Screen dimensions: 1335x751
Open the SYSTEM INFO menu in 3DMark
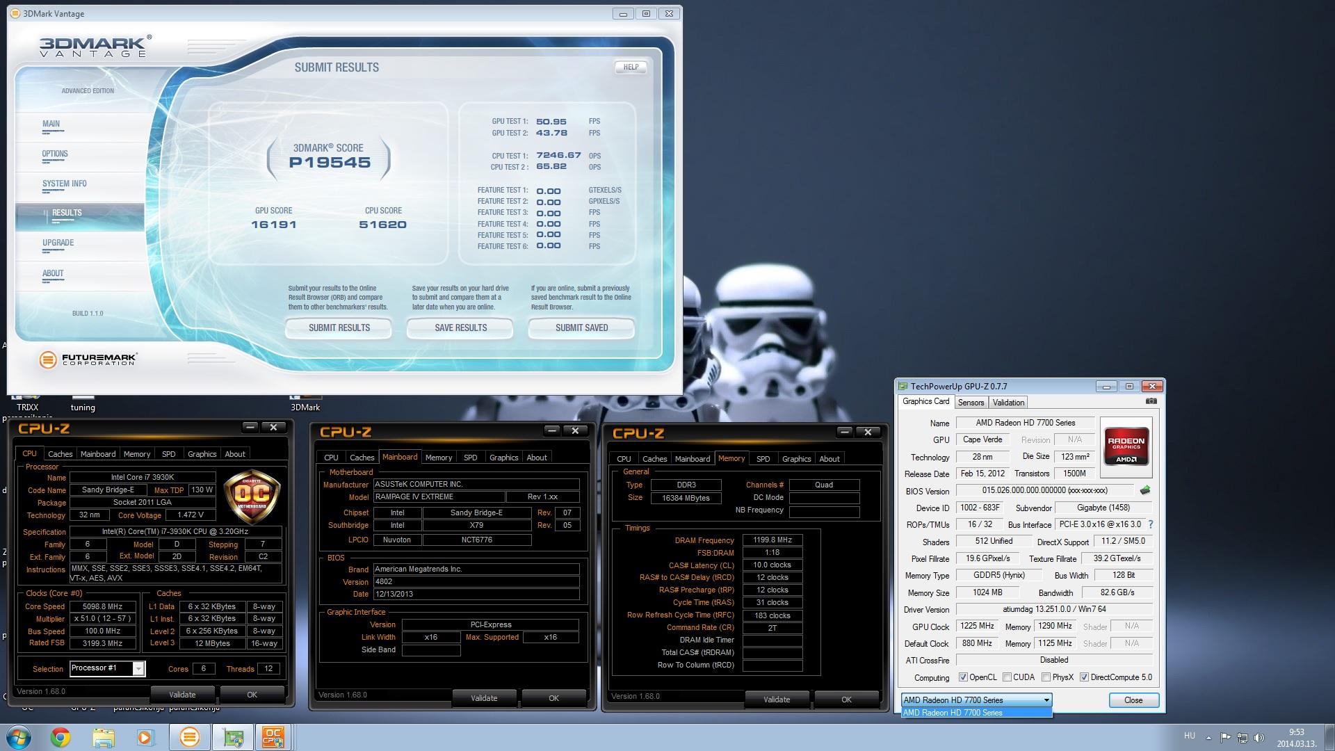click(x=65, y=184)
